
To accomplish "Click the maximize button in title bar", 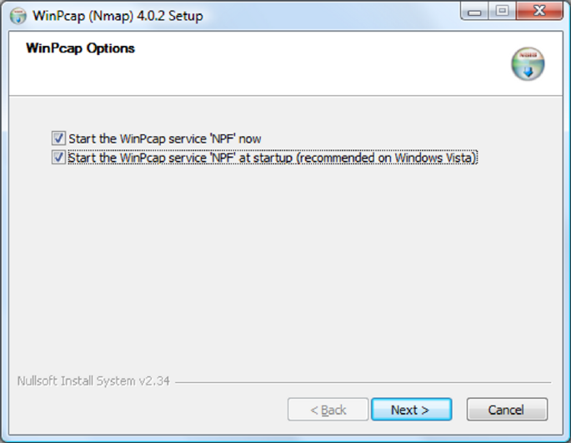I will (x=502, y=12).
